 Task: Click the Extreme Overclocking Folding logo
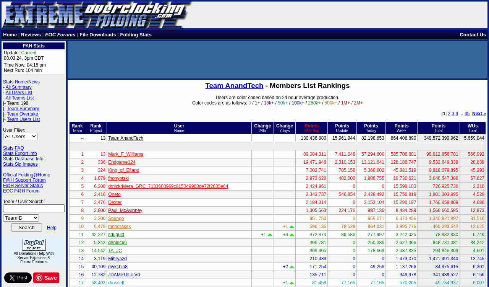(97, 15)
